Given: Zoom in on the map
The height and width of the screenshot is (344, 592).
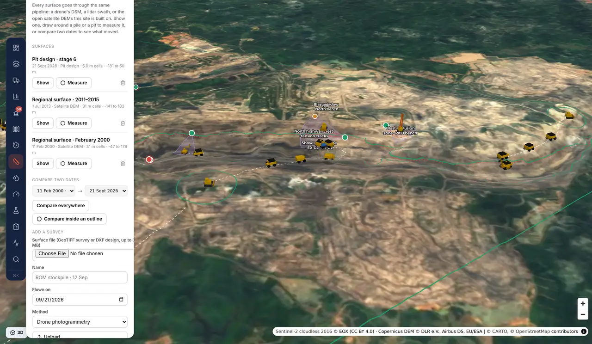Looking at the screenshot, I should tap(583, 304).
